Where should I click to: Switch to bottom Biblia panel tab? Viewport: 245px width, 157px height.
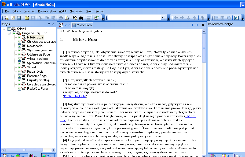tap(8, 155)
